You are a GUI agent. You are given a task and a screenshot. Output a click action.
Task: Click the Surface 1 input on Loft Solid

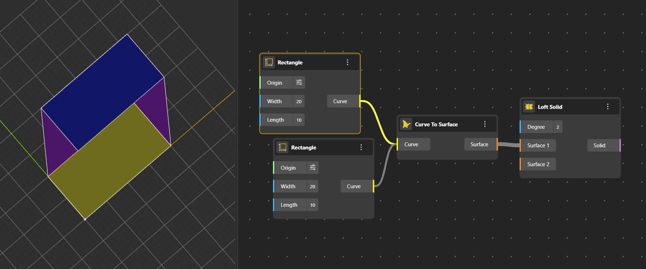click(538, 146)
